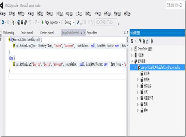
Task: Click the Page Inspector run button label
Action: click(x=51, y=22)
